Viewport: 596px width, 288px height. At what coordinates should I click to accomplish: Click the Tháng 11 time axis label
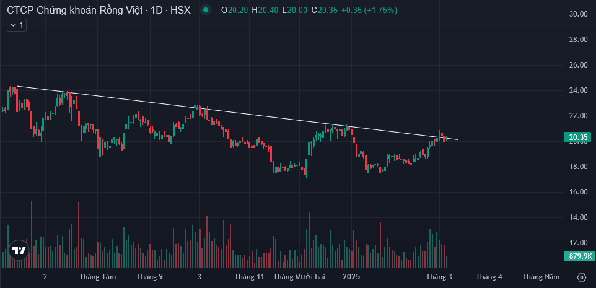coord(249,277)
